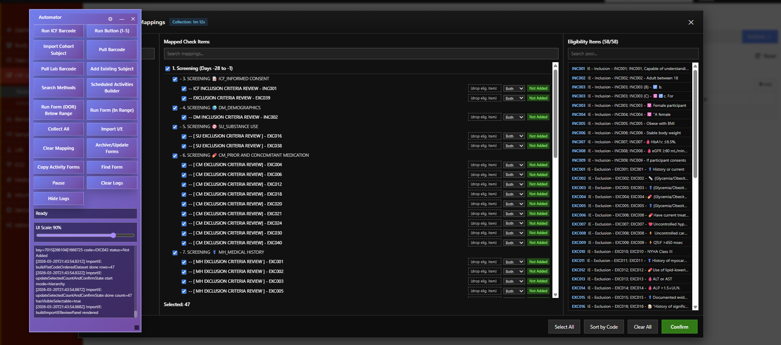Viewport: 781px width, 345px height.
Task: Uncheck ICF INCLUSION CRITERIA REVIEW - INC001
Action: (x=184, y=89)
